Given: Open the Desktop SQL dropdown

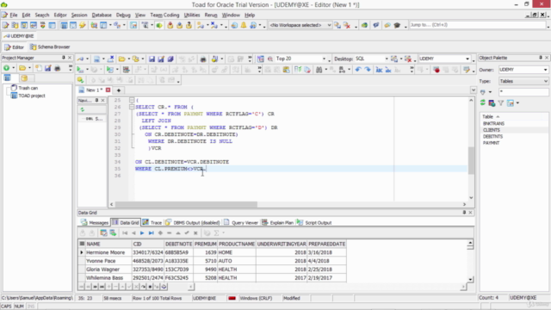Looking at the screenshot, I should click(x=387, y=59).
